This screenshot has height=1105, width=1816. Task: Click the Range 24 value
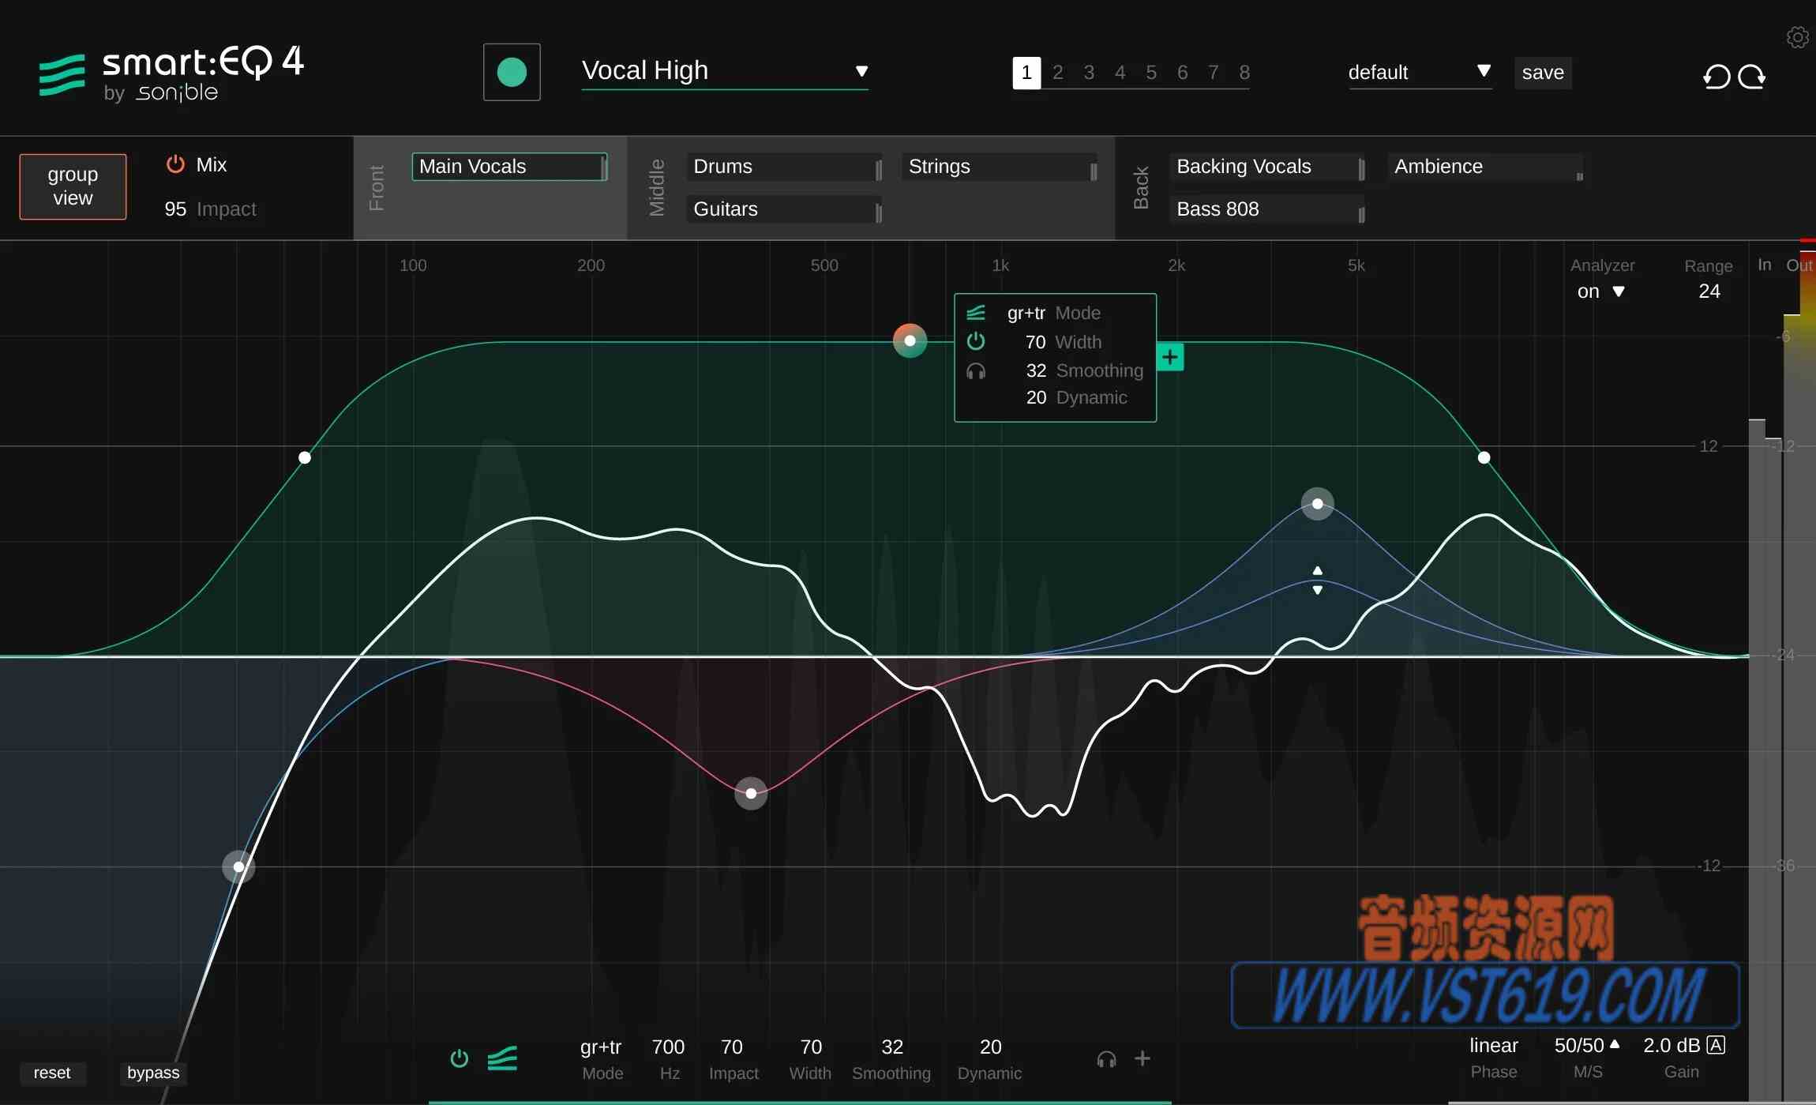[x=1709, y=291]
